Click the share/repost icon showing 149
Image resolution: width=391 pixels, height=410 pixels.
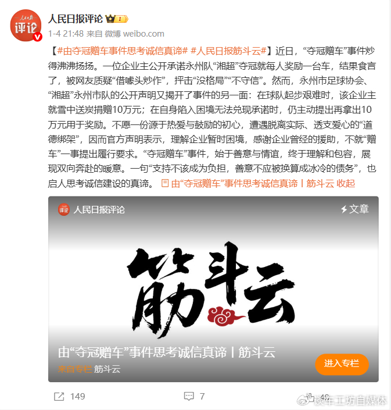[x=59, y=397]
